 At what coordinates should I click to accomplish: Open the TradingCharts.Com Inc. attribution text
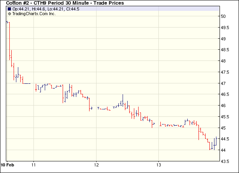[34, 14]
